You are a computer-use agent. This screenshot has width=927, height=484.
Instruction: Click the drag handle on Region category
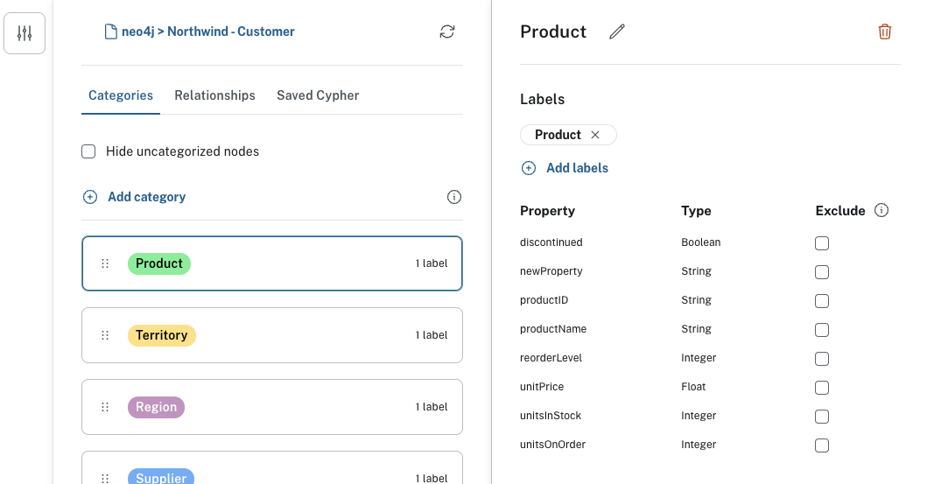[105, 407]
